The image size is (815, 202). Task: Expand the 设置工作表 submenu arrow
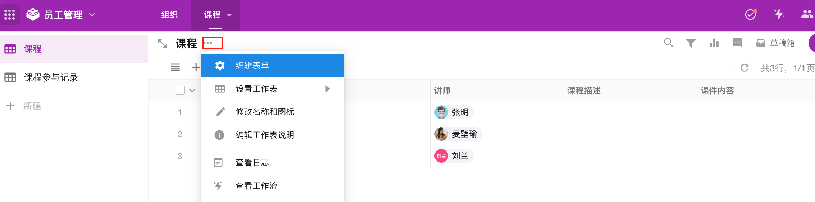click(x=327, y=89)
